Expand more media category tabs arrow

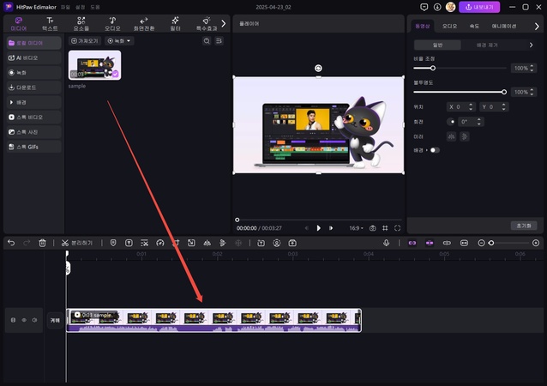point(224,23)
